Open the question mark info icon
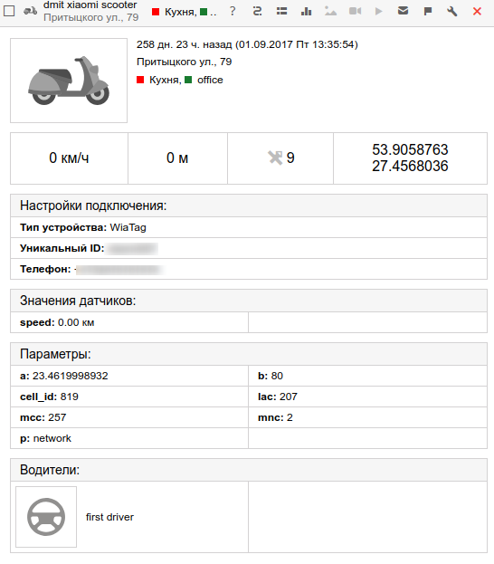This screenshot has width=494, height=564. (233, 11)
